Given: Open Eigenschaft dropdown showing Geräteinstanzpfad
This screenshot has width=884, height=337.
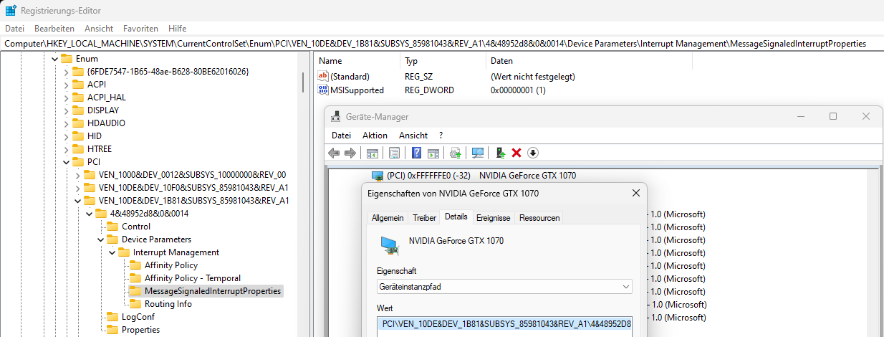Looking at the screenshot, I should coord(504,287).
